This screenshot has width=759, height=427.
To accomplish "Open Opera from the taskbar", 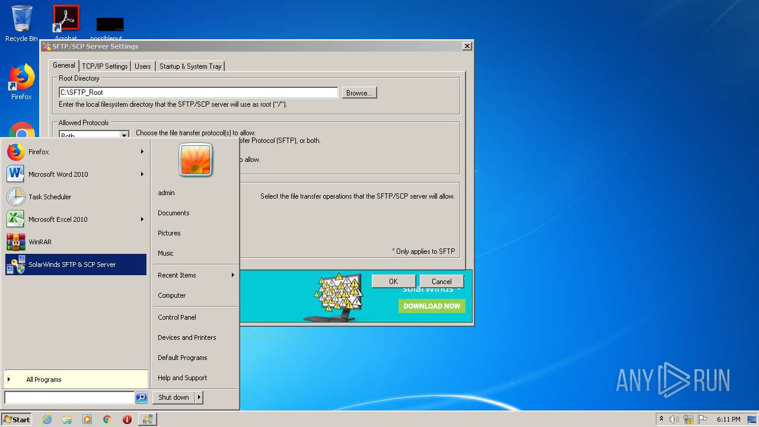I will pyautogui.click(x=127, y=419).
